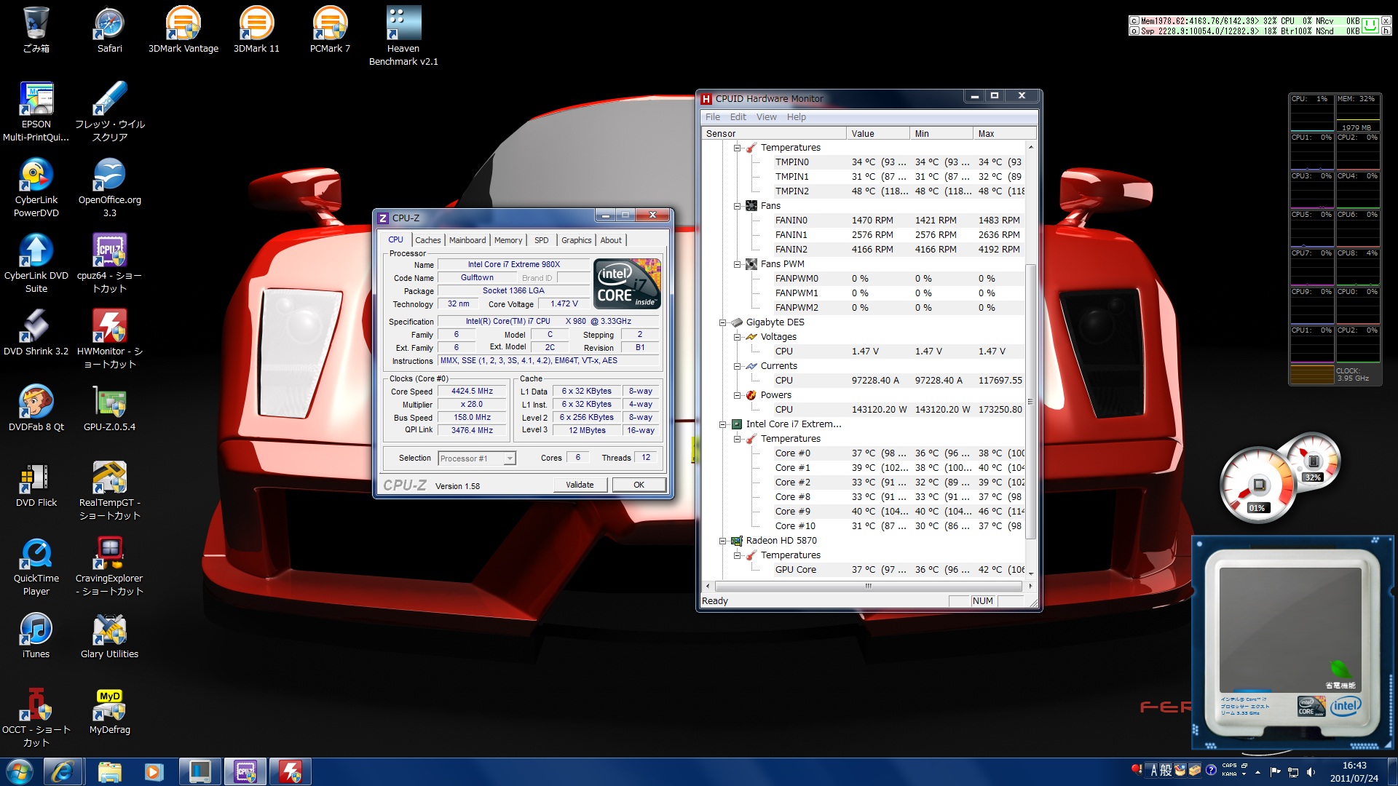
Task: Open the View menu in Hardware Monitor
Action: tap(766, 117)
